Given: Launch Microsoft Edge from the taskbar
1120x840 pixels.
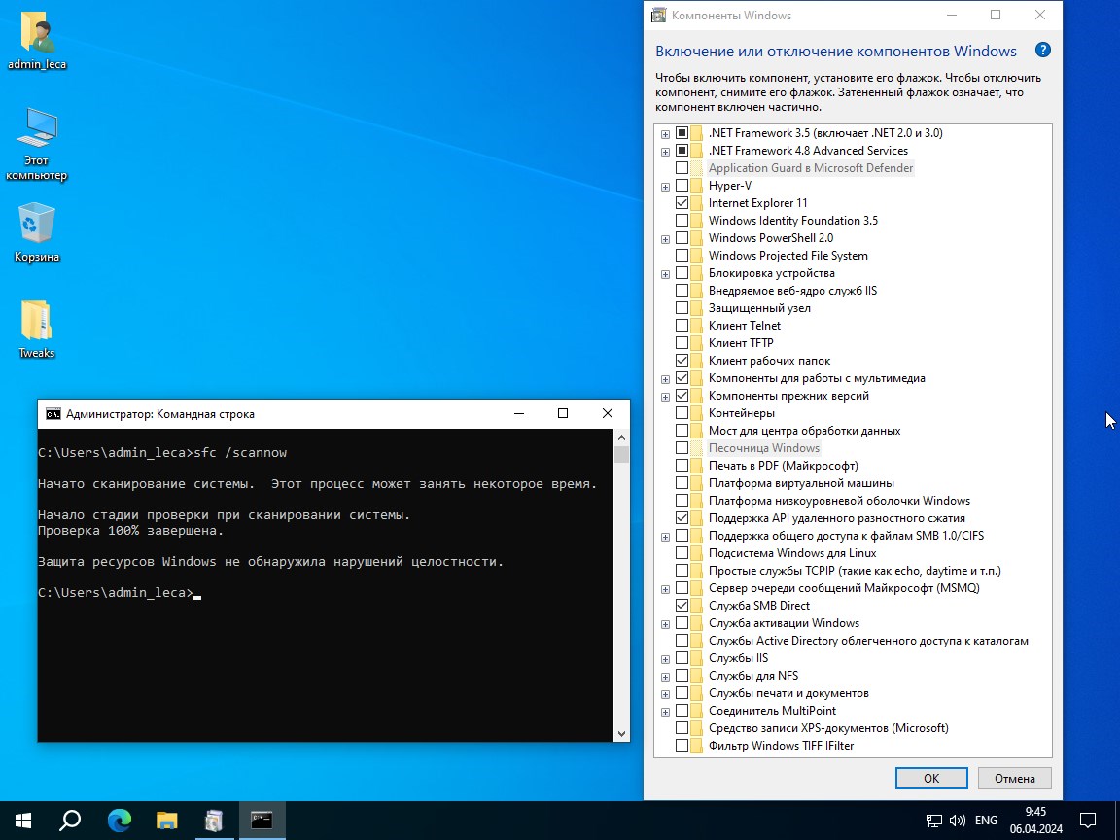Looking at the screenshot, I should [119, 821].
